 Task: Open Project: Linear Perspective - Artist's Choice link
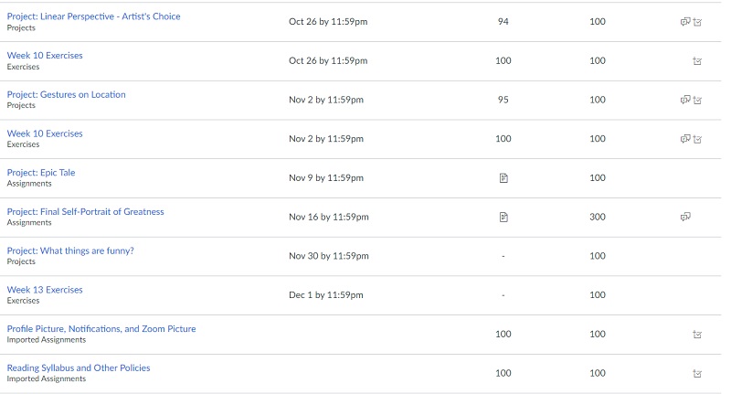point(94,16)
